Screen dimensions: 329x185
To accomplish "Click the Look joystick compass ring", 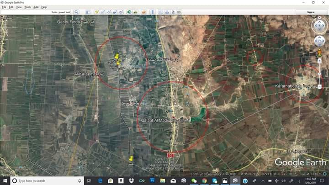I will (319, 26).
